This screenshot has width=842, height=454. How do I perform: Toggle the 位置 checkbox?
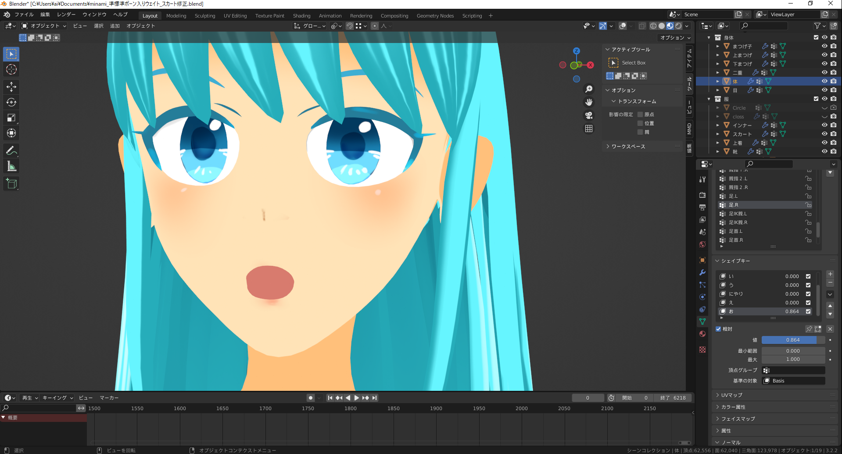click(x=640, y=123)
